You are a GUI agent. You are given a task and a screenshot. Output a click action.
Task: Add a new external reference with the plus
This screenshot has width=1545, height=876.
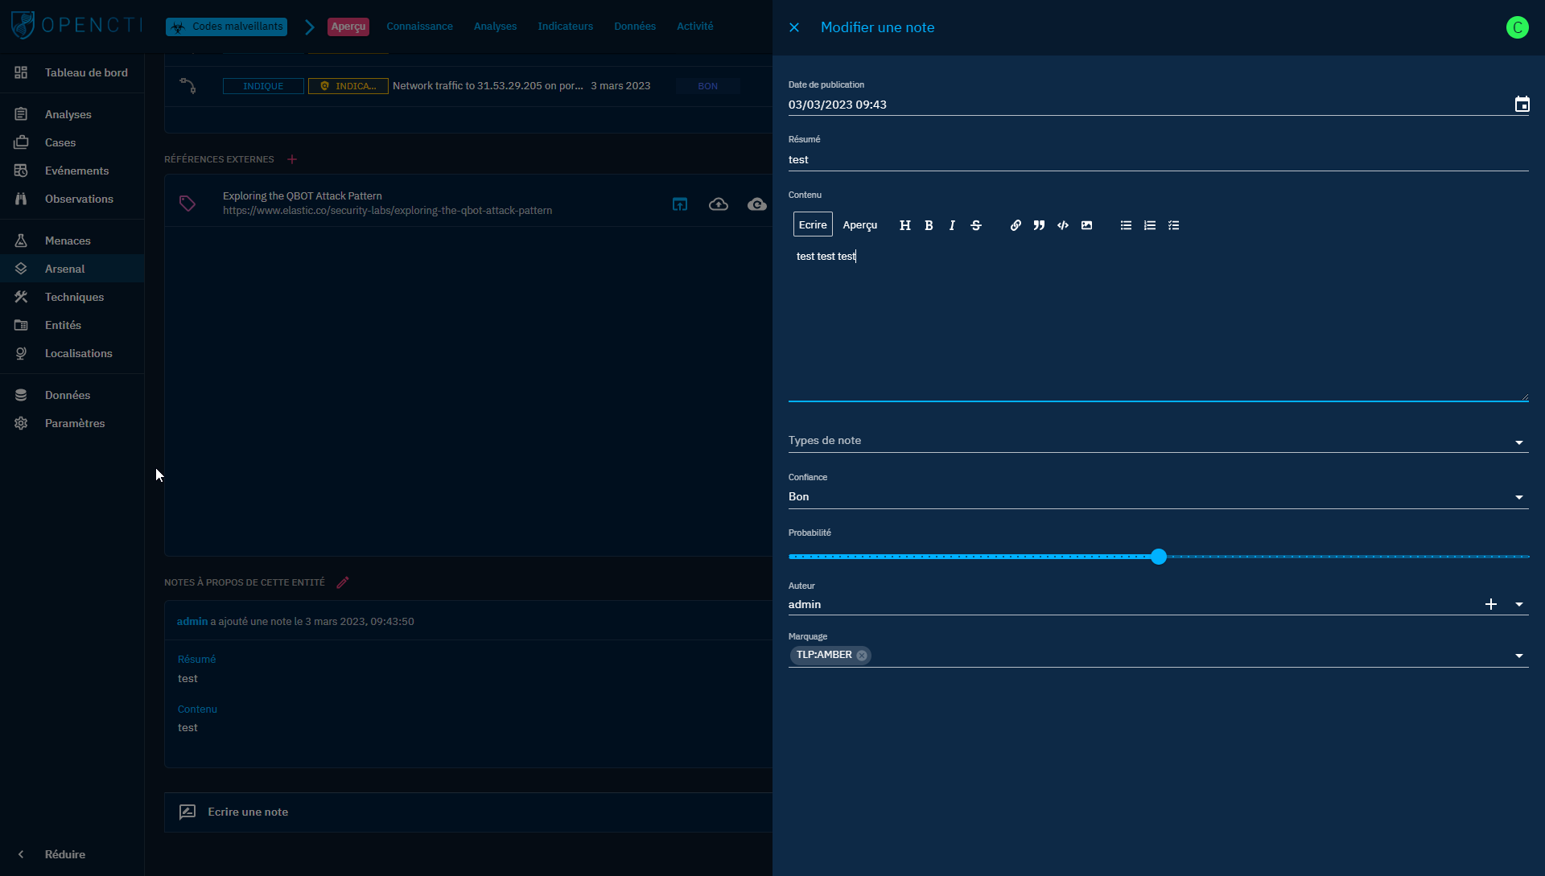pos(291,159)
